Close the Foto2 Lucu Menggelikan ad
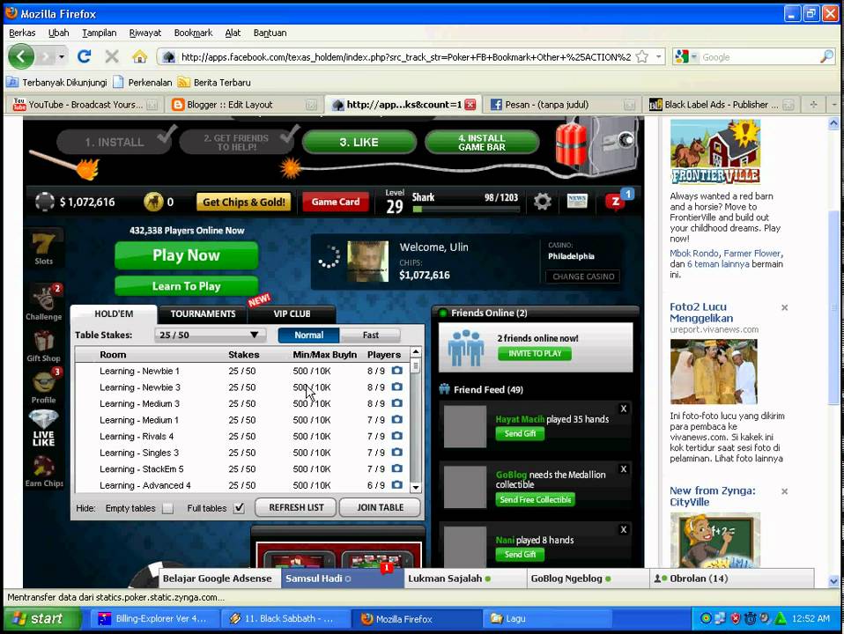844x634 pixels. tap(784, 308)
